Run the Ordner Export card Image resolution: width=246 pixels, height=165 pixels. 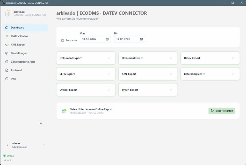click(x=86, y=90)
